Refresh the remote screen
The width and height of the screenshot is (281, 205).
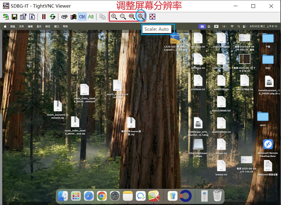click(x=52, y=17)
